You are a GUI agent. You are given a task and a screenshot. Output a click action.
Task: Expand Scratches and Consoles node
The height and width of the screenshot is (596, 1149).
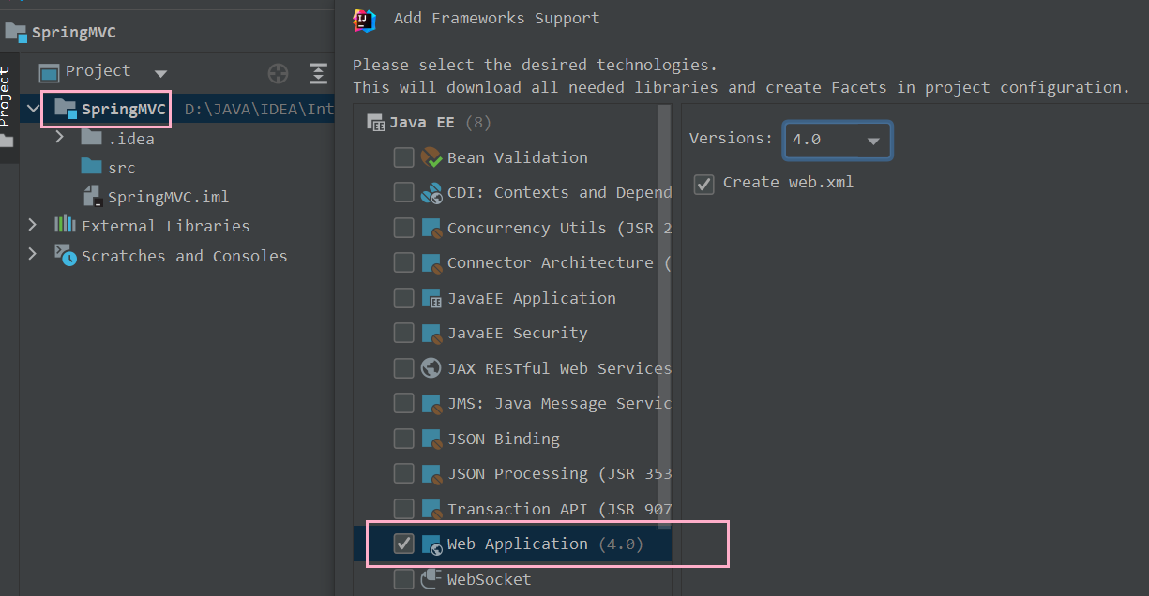click(x=33, y=255)
